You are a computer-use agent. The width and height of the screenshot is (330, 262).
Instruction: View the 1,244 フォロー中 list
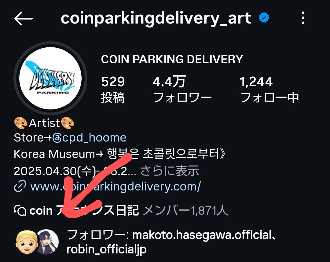(269, 90)
